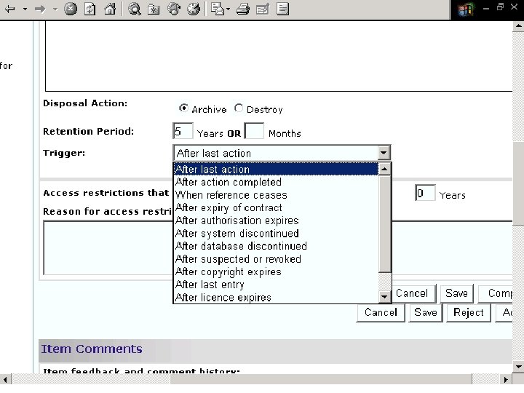Screen dimensions: 524x393
Task: Choose 'After system discontinued' option
Action: tap(276, 234)
